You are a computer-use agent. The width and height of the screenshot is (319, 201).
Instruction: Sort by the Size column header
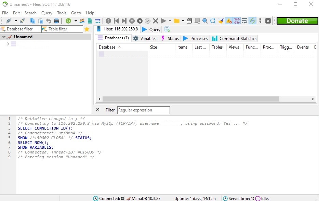coord(161,47)
